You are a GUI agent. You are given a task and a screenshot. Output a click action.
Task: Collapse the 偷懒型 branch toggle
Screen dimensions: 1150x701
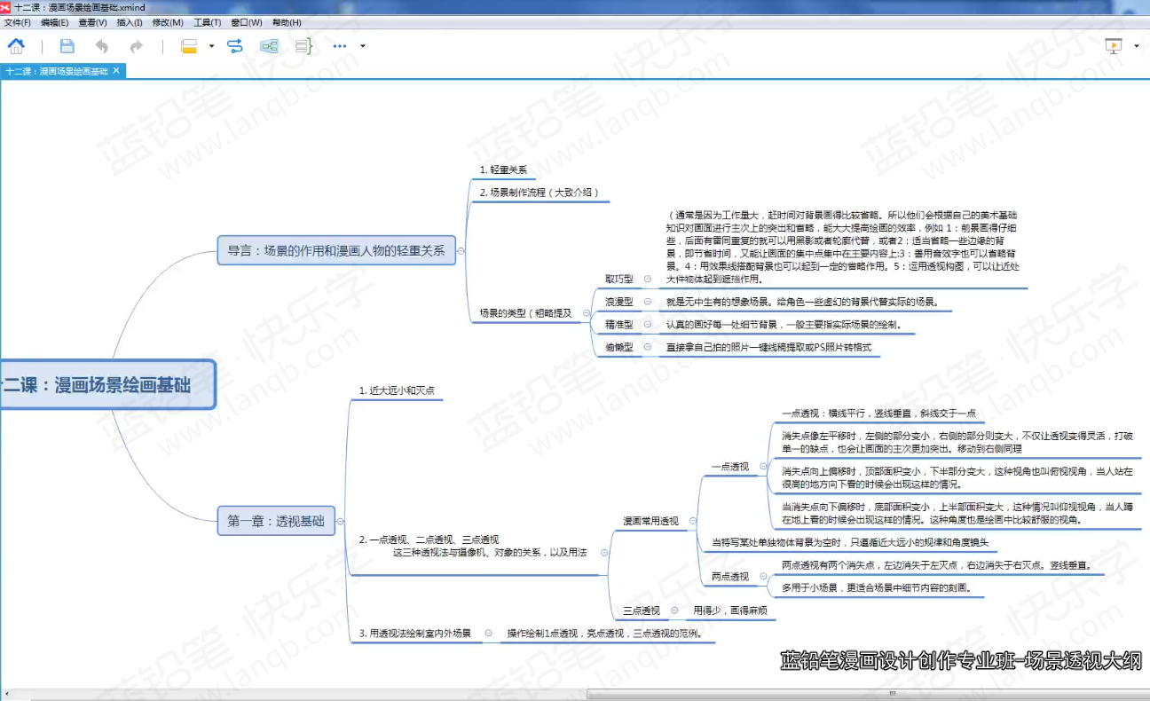(647, 347)
